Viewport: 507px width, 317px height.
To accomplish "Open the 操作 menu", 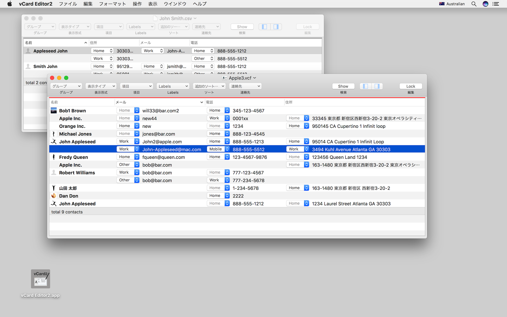I will [137, 4].
